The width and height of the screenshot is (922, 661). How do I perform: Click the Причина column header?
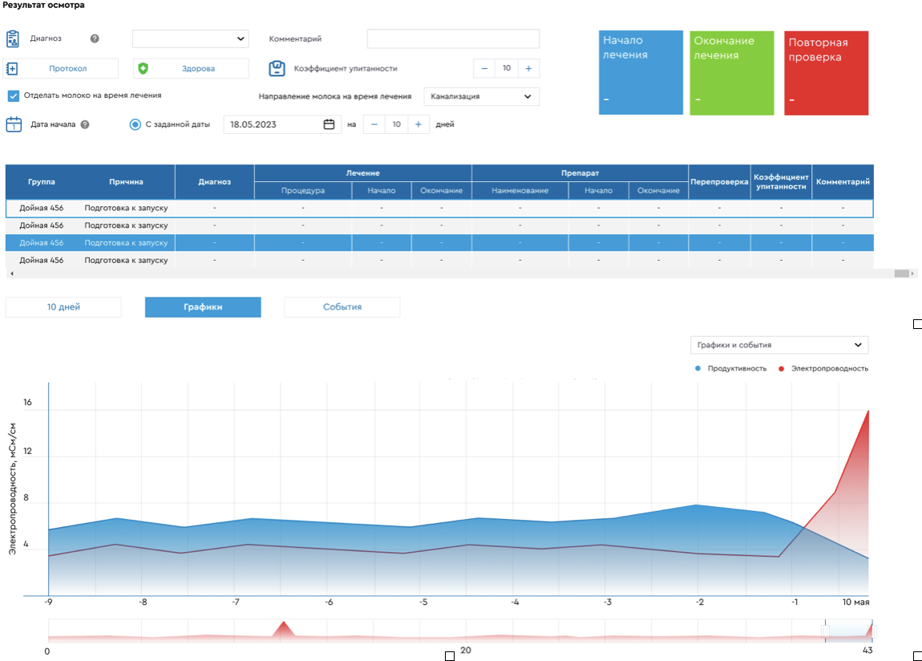click(126, 182)
